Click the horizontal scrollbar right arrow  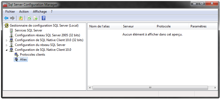(215, 88)
